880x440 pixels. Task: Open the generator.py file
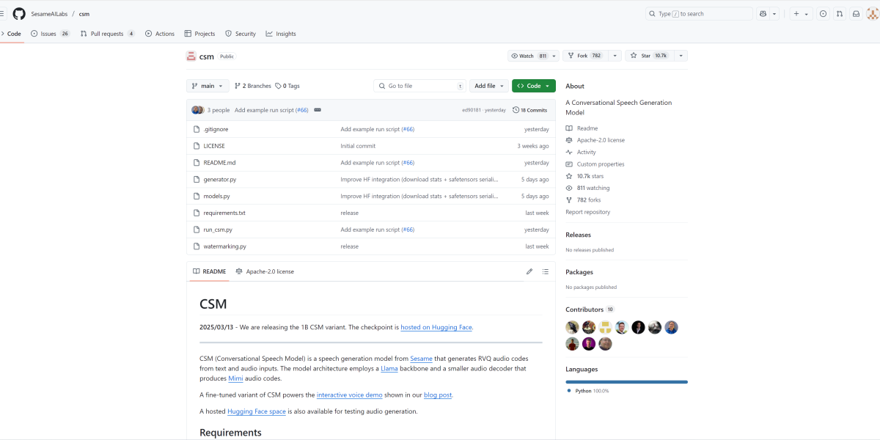click(220, 180)
